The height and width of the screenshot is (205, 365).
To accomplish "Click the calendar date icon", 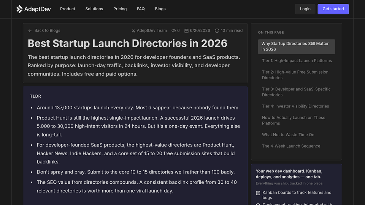I will pyautogui.click(x=186, y=31).
